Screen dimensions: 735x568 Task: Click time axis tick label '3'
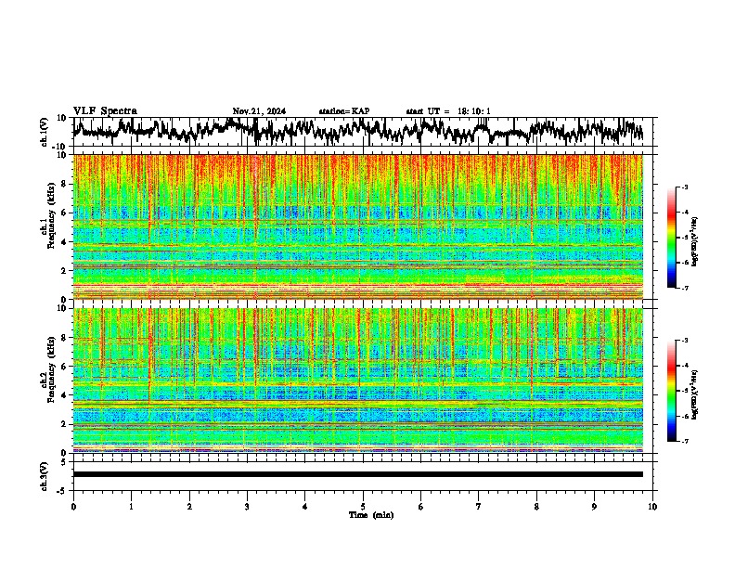(x=247, y=507)
